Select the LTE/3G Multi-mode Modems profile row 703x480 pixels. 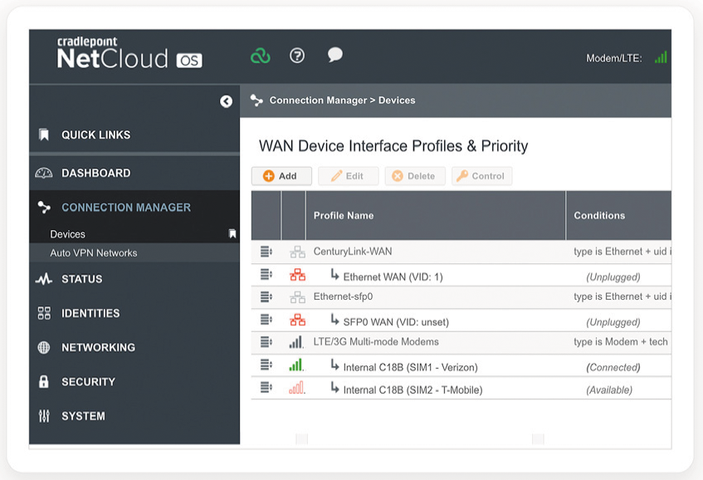click(376, 342)
